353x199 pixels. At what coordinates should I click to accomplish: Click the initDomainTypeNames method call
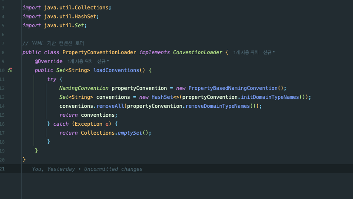[270, 97]
